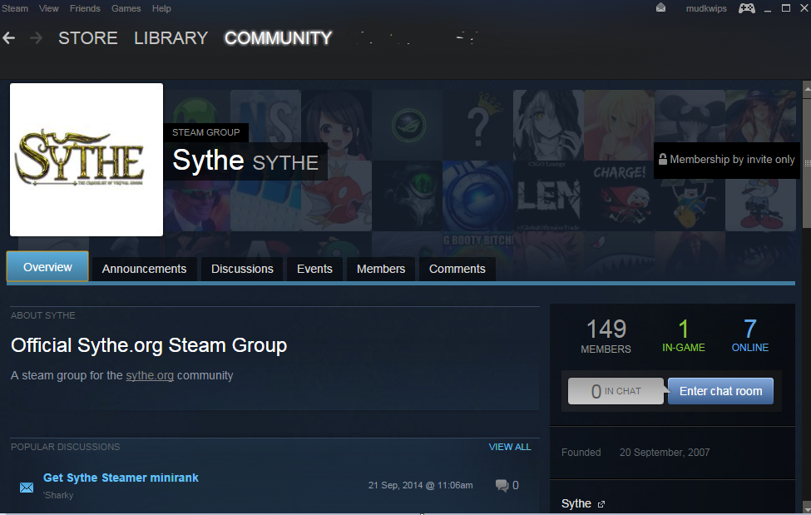
Task: Click the vertical scrollbar thumb
Action: pyautogui.click(x=806, y=163)
